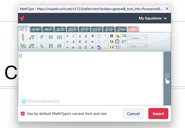Open the big operators Σ U tab
Image resolution: width=185 pixels, height=128 pixels.
tap(109, 29)
